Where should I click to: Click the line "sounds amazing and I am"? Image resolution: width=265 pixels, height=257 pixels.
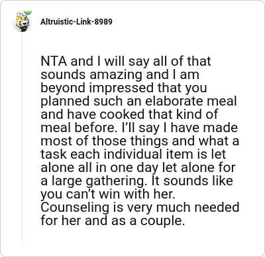point(120,74)
